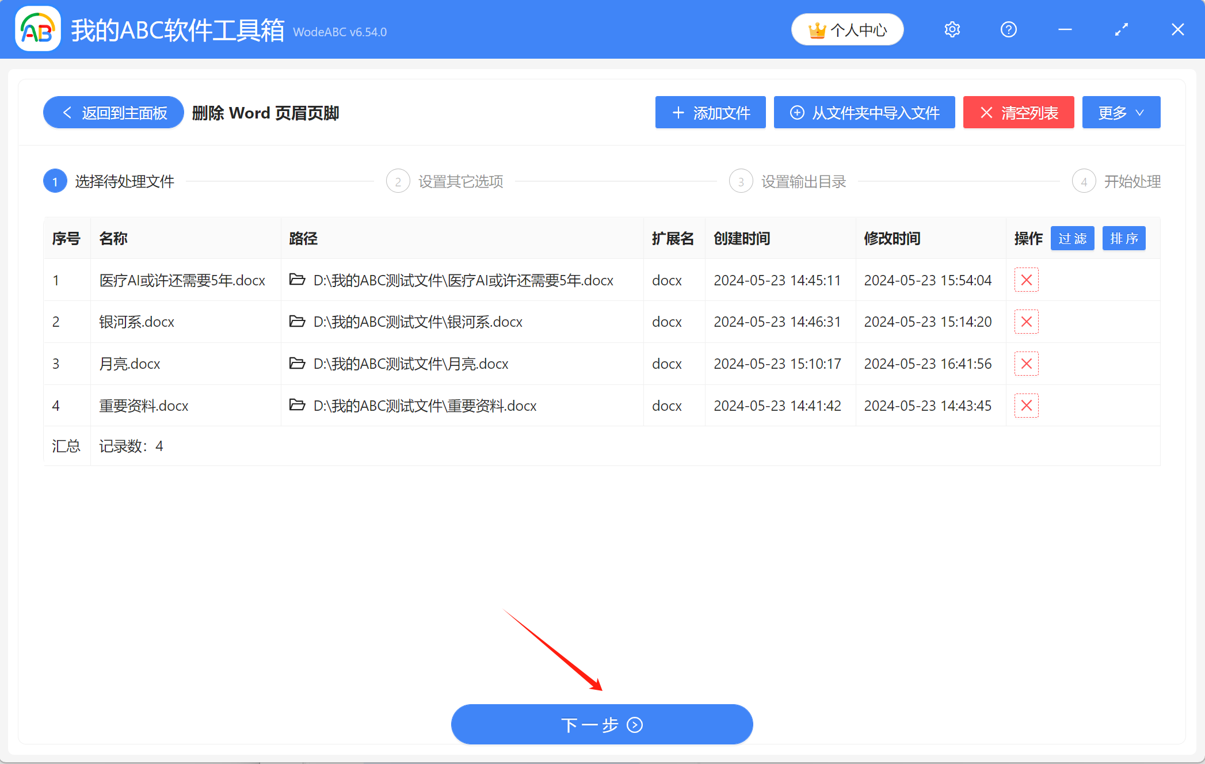The image size is (1205, 764).
Task: Open help with the question mark icon
Action: [1008, 29]
